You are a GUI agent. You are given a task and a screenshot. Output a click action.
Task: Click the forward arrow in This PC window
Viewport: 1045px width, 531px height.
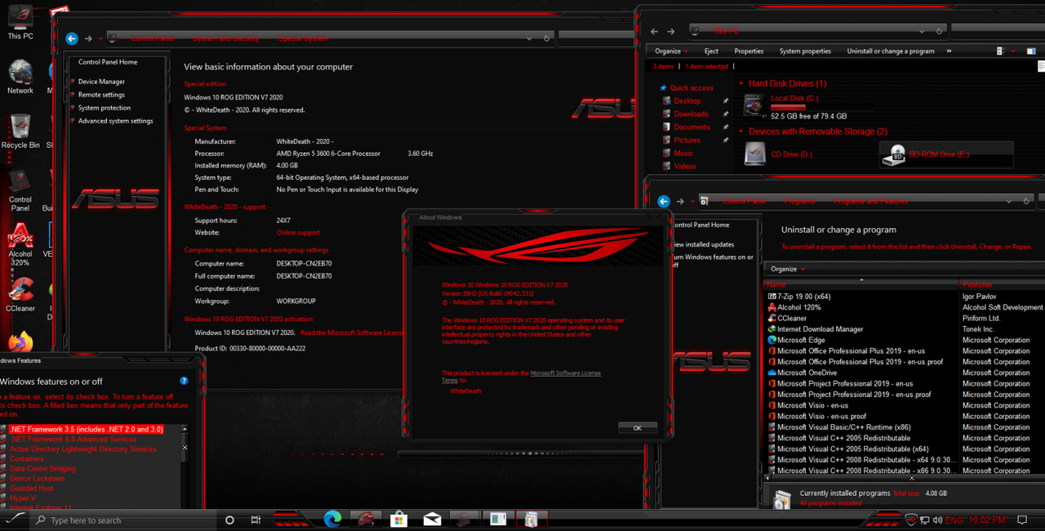click(x=671, y=31)
